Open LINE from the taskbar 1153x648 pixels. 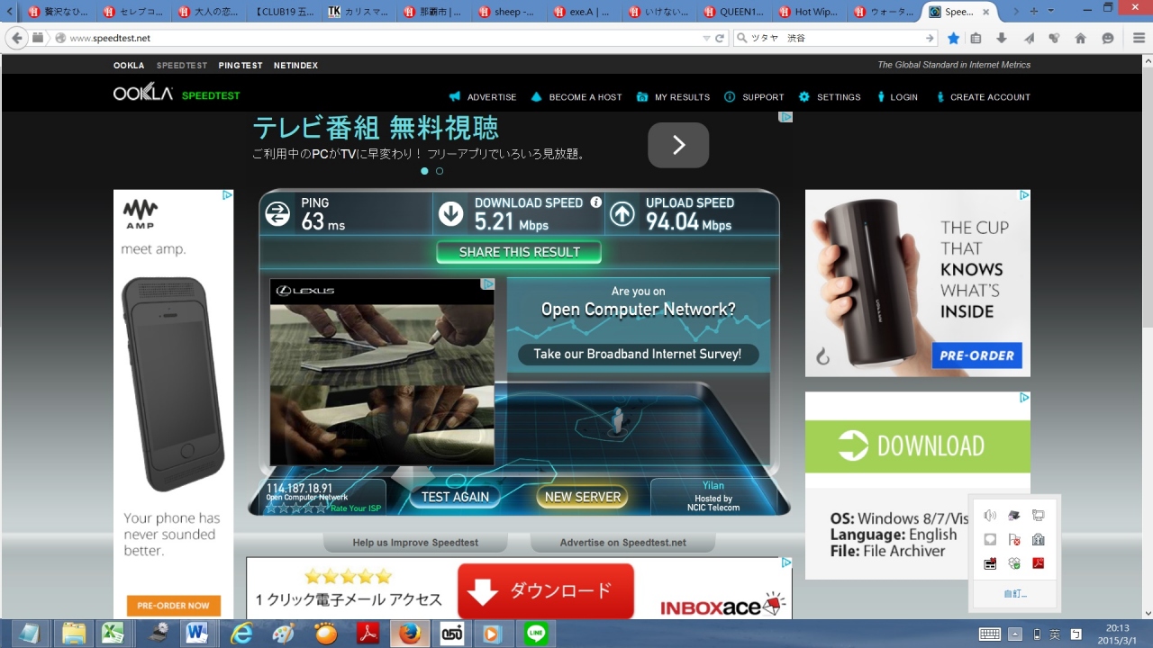pos(537,633)
